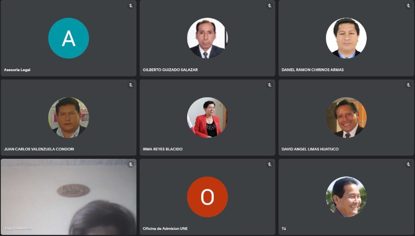Click Juan Carlos Valenzuela Condori's profile photo
Screen dimensions: 415x236
[x=68, y=118]
